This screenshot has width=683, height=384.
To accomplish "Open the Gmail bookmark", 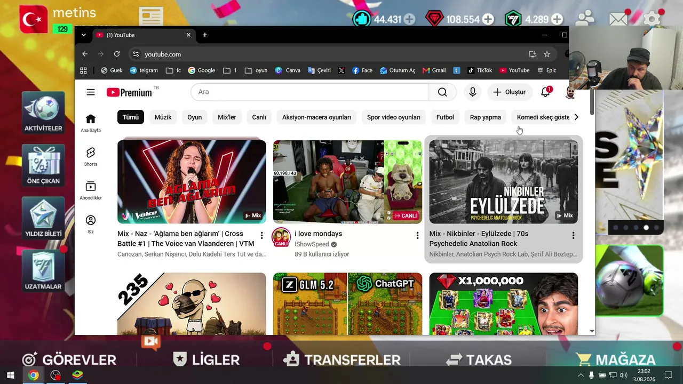I will tap(434, 70).
